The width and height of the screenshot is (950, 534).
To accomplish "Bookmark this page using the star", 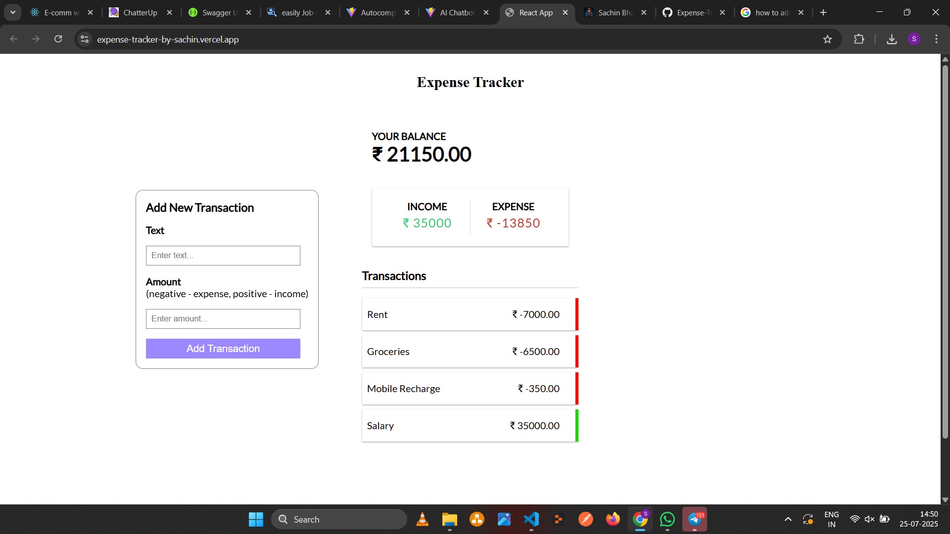I will (828, 39).
